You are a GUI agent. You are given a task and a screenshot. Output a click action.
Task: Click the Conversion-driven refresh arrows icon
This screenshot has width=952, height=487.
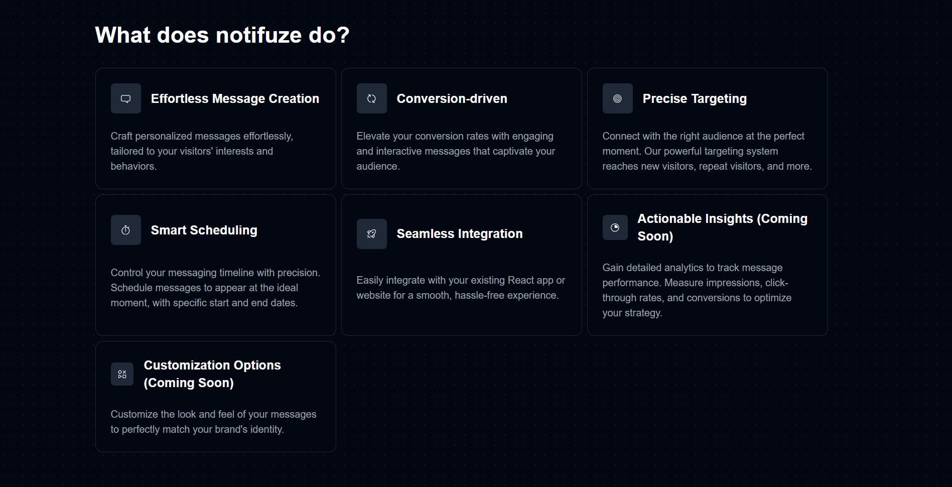(x=372, y=98)
